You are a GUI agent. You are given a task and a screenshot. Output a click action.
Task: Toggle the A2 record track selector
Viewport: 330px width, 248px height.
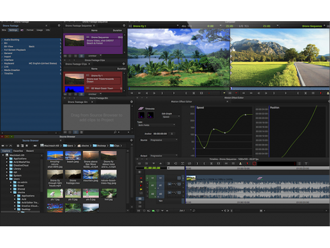[160, 194]
